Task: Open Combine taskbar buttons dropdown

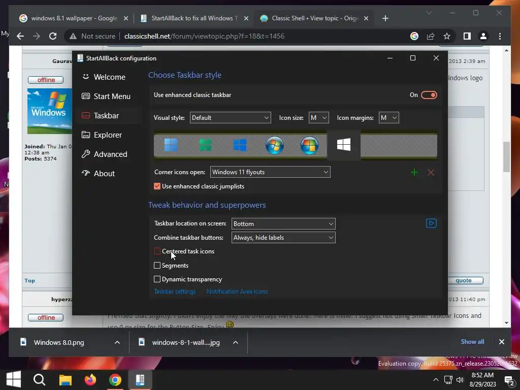Action: click(x=283, y=238)
